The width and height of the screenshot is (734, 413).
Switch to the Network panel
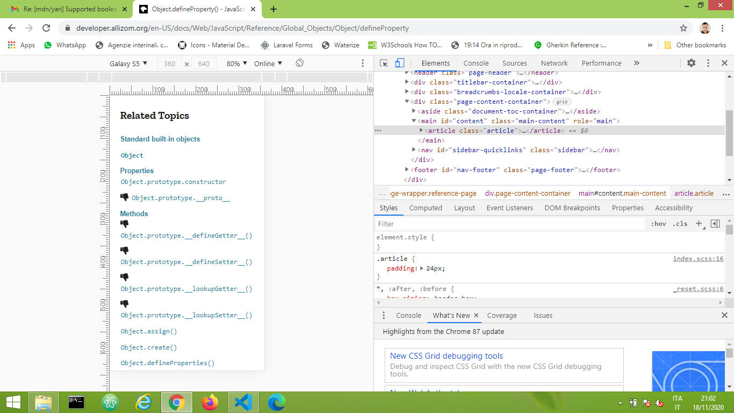(x=554, y=63)
